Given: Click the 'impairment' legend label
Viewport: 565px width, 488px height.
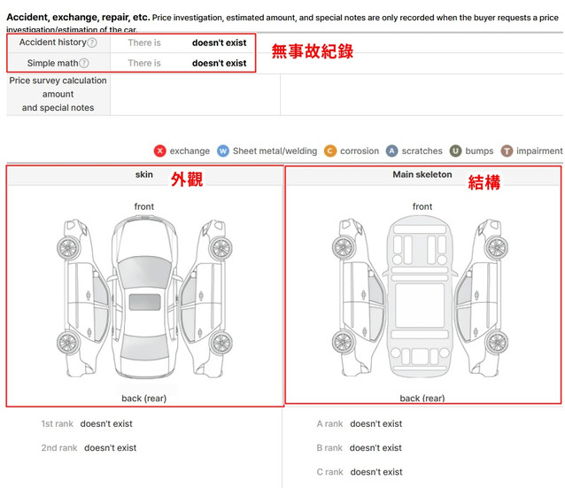Looking at the screenshot, I should [x=539, y=151].
